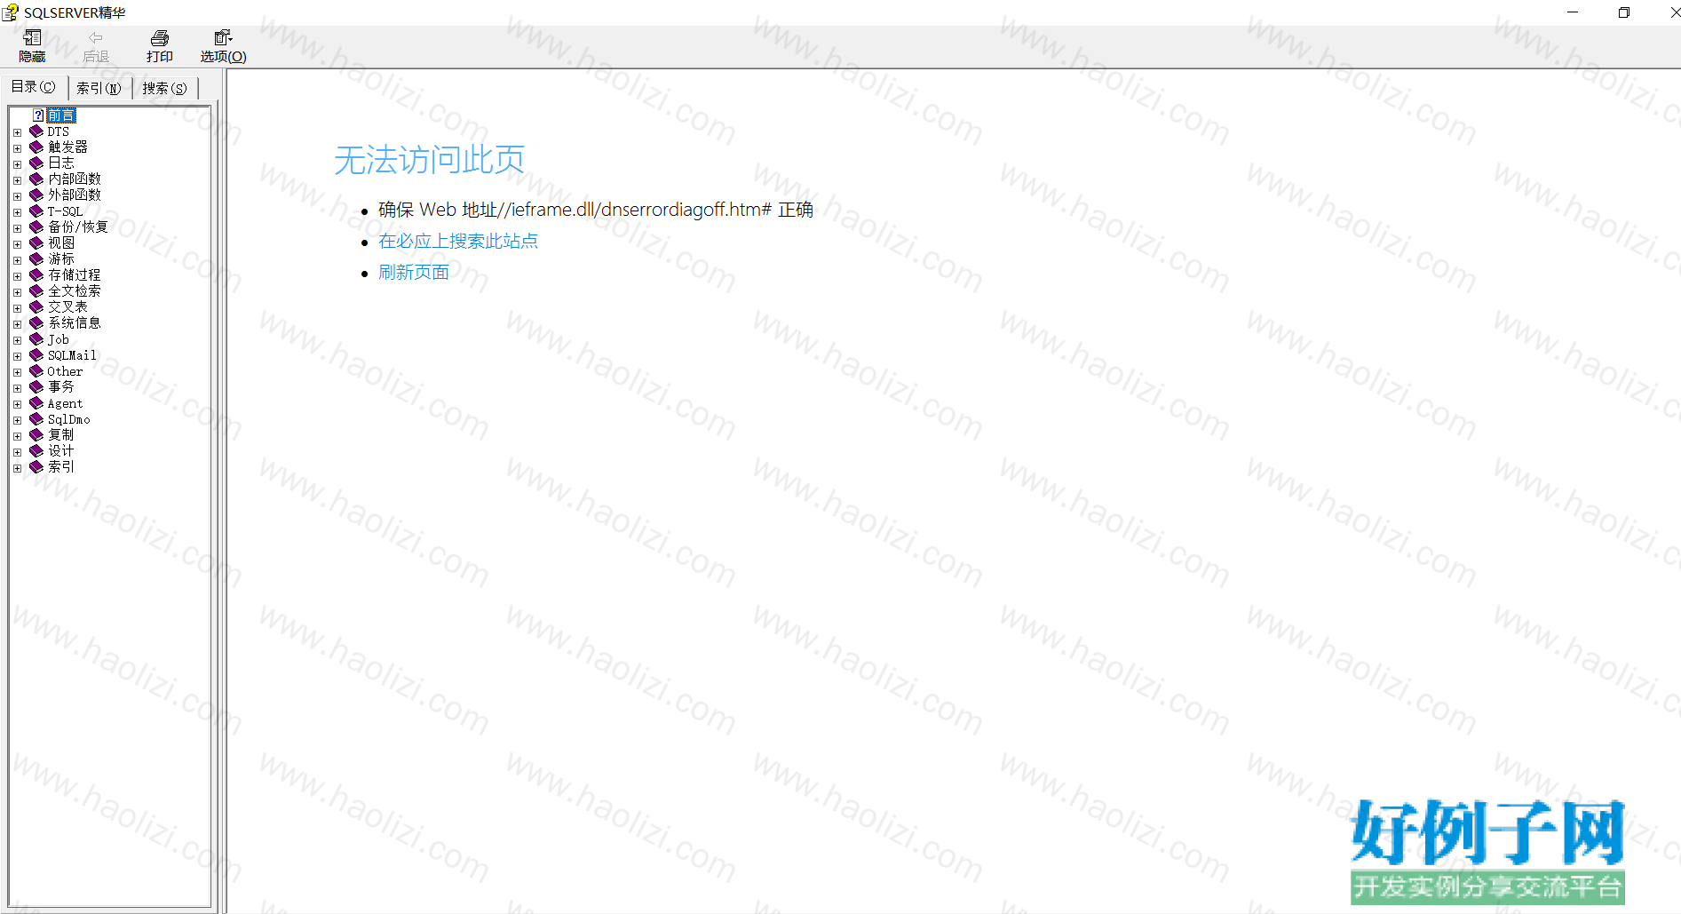Select the 事务 tree label
Viewport: 1681px width, 914px height.
pyautogui.click(x=61, y=387)
